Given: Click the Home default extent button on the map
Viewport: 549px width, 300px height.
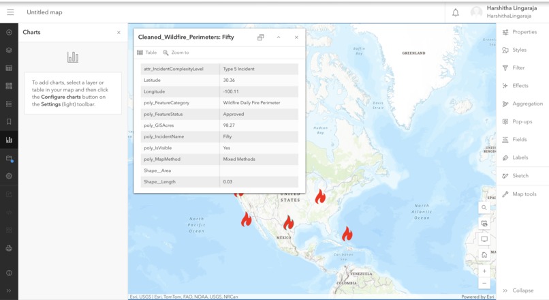Looking at the screenshot, I should tap(484, 255).
